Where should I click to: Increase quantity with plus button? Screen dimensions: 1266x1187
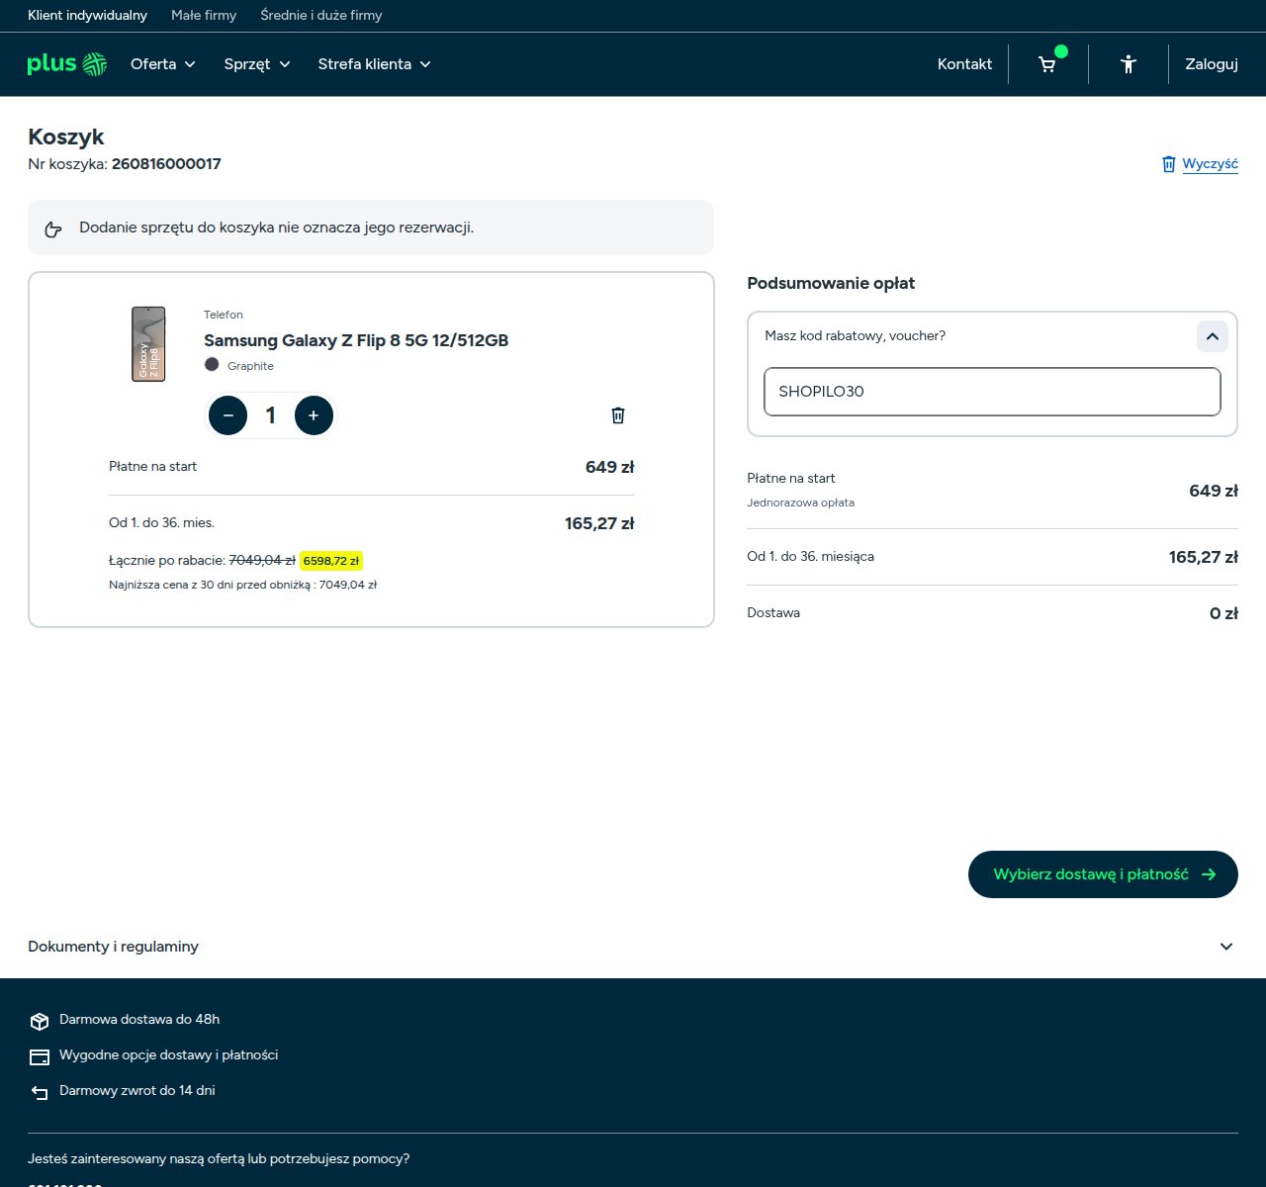point(314,415)
